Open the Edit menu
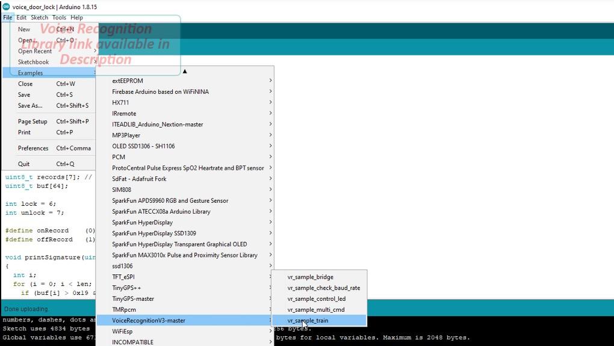 tap(21, 17)
